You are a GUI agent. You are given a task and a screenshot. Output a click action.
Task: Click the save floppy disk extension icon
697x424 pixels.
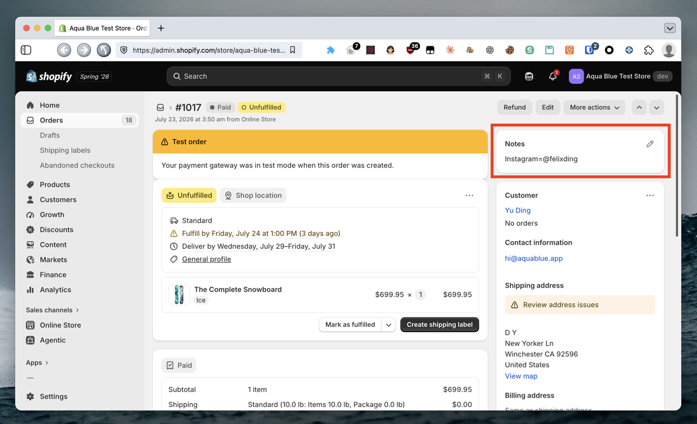[x=550, y=50]
